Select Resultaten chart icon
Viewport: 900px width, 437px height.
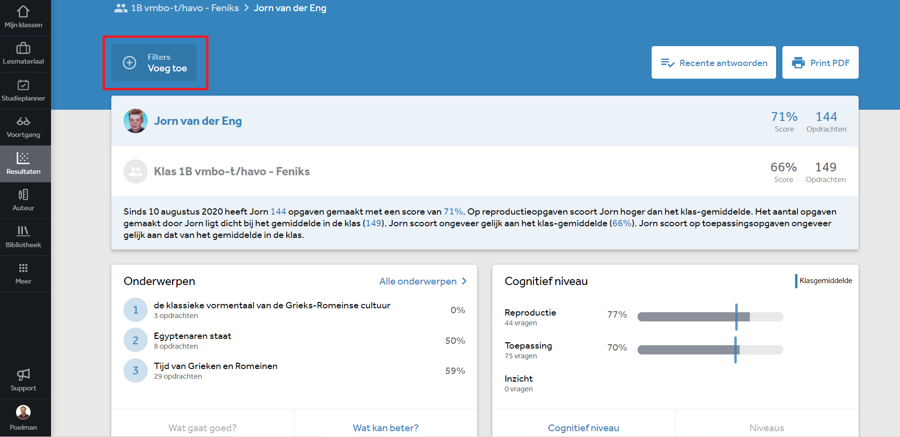point(23,158)
